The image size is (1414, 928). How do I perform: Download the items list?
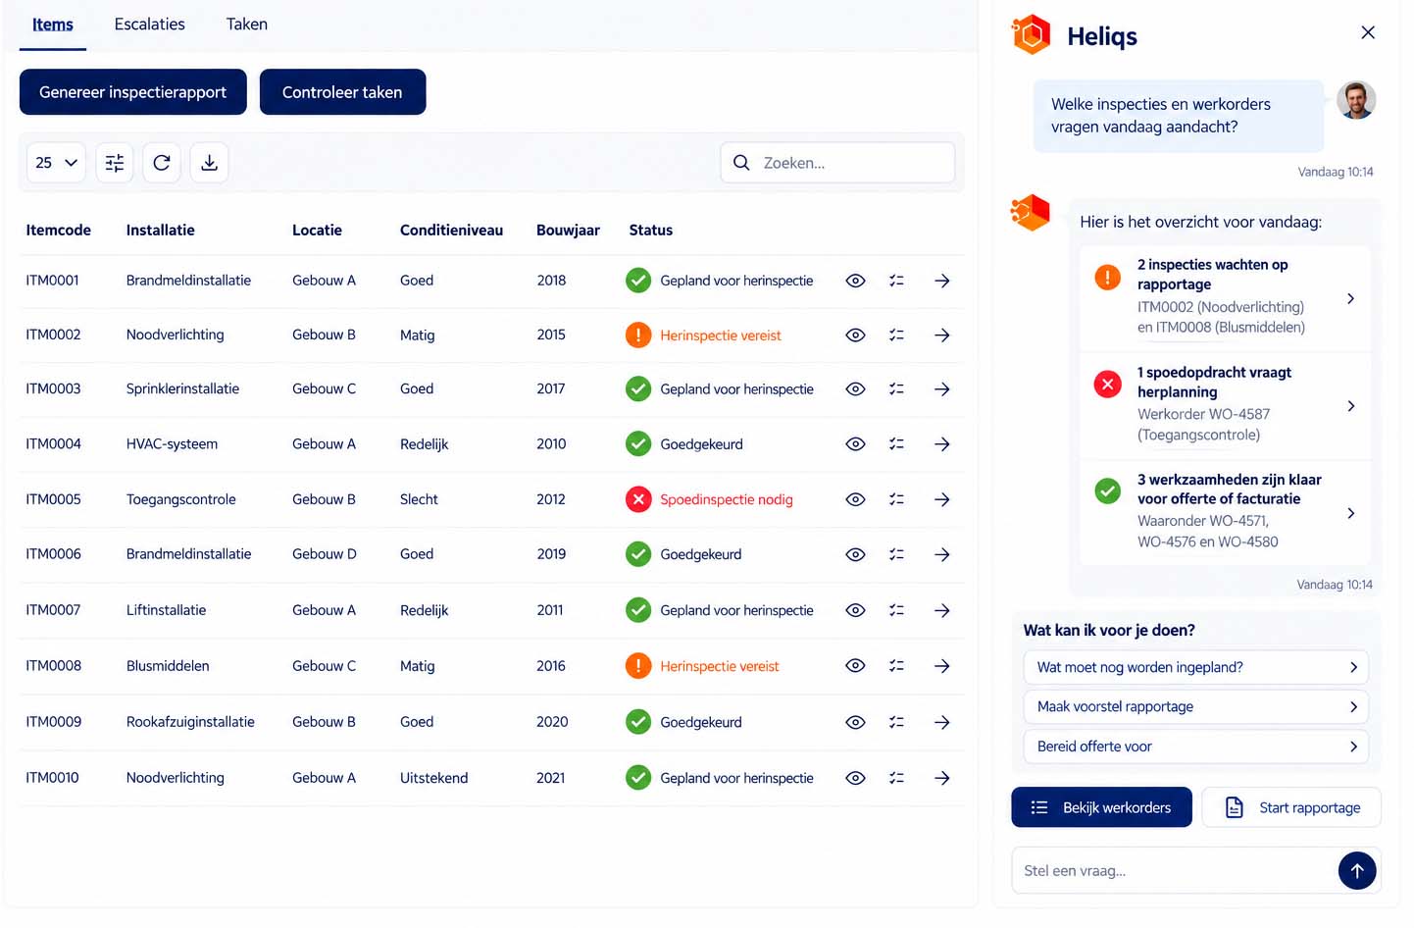209,163
